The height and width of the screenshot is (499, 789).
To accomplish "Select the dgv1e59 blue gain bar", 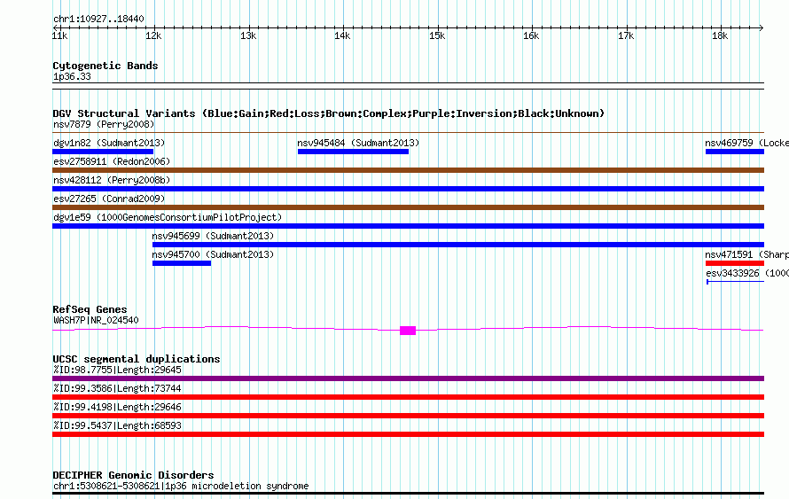I will click(x=408, y=226).
